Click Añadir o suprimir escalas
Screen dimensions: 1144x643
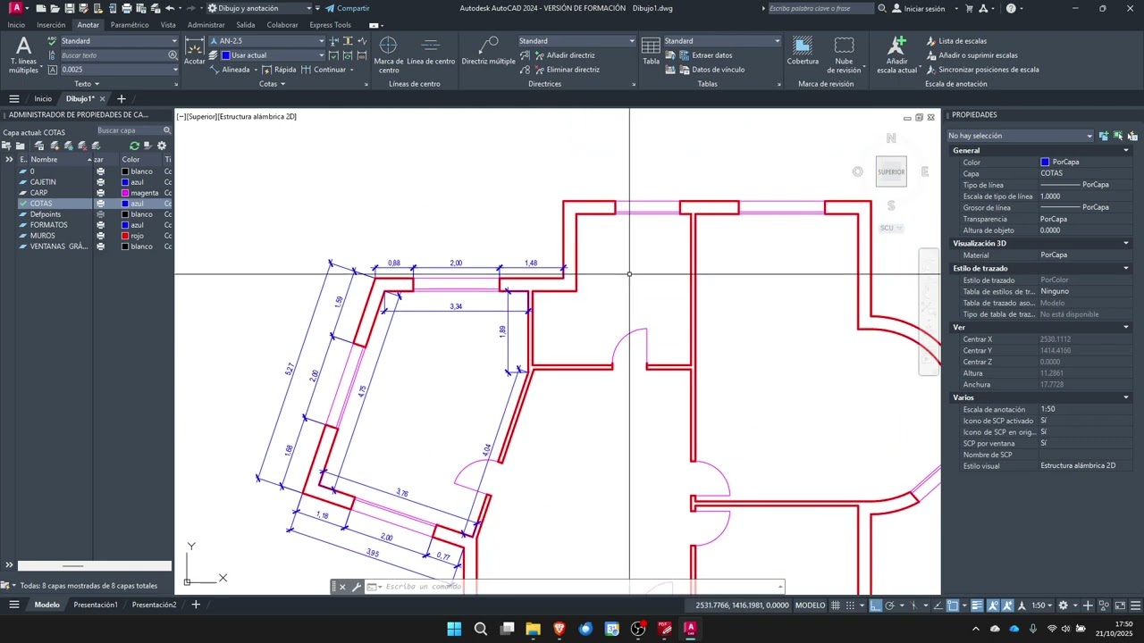(x=972, y=55)
